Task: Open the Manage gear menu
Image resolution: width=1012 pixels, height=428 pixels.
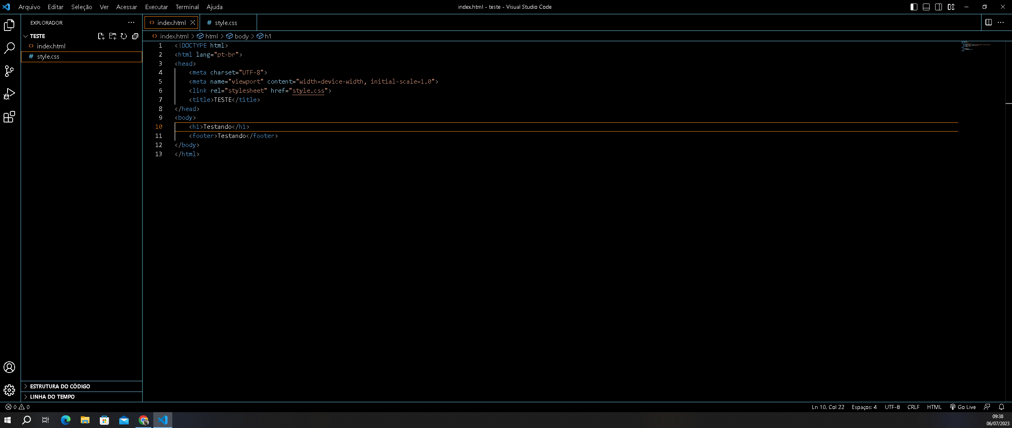Action: (9, 390)
